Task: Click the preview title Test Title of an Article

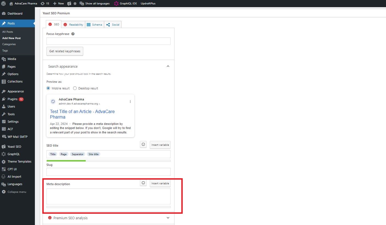Action: (x=82, y=114)
